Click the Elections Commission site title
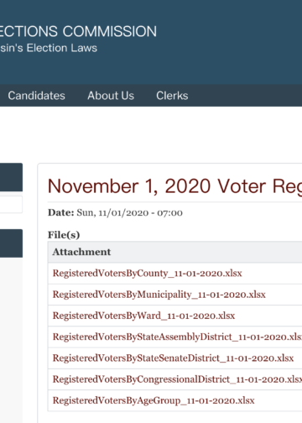The height and width of the screenshot is (423, 302). point(78,31)
